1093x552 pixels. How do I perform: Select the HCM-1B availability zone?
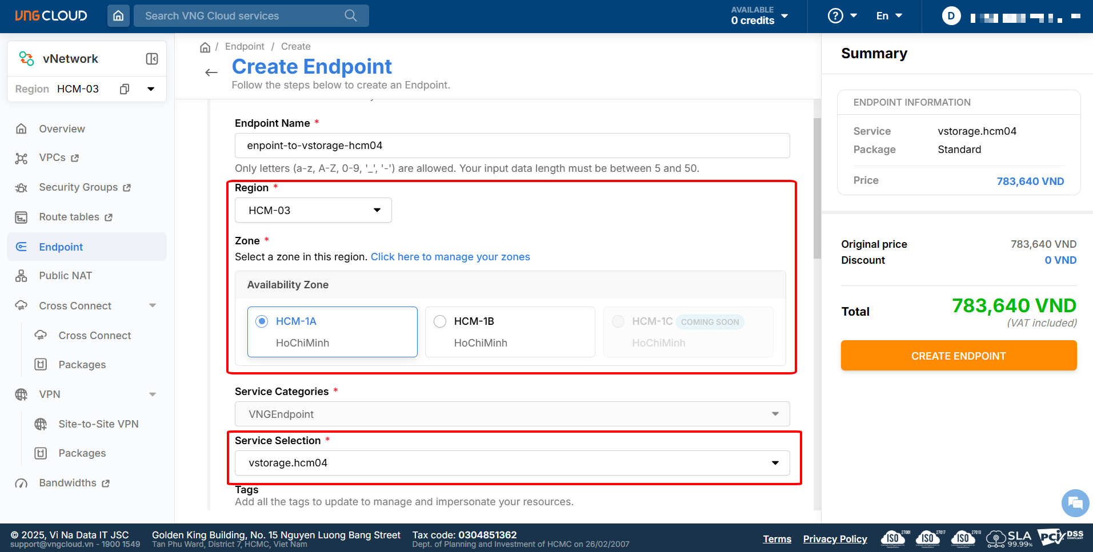440,321
